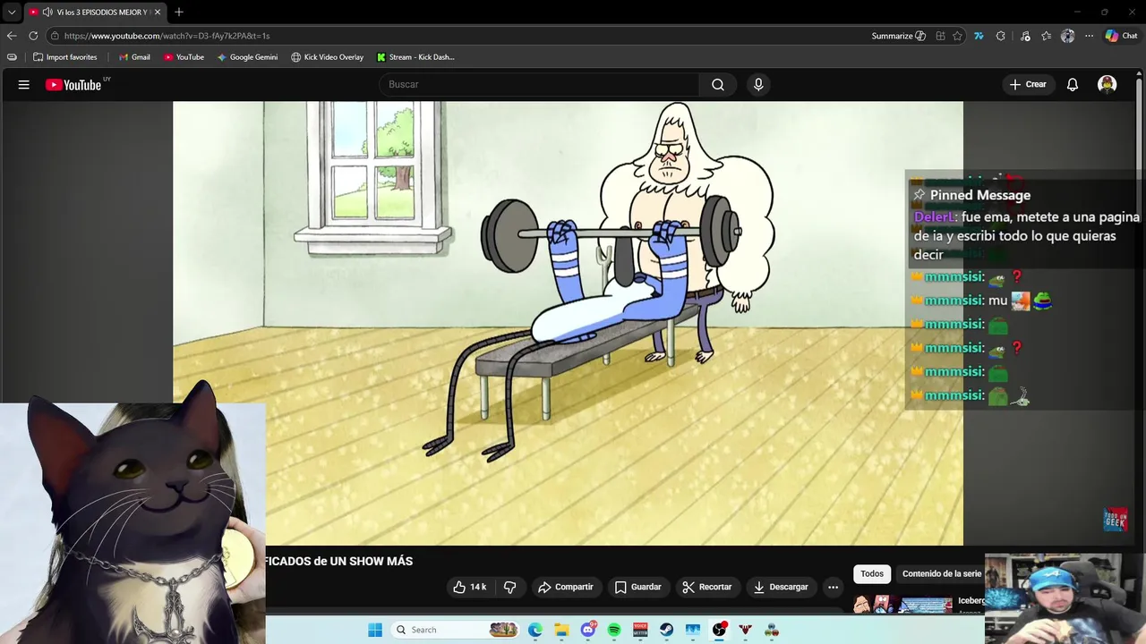Open the split screen icon in address bar

tap(940, 36)
